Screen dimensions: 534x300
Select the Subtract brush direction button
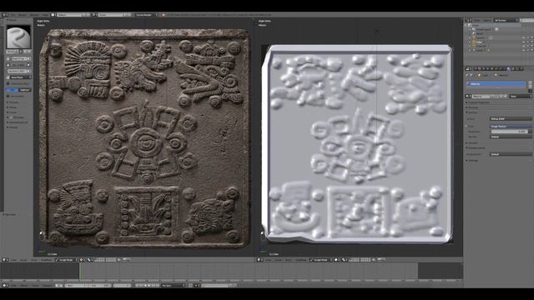(24, 90)
